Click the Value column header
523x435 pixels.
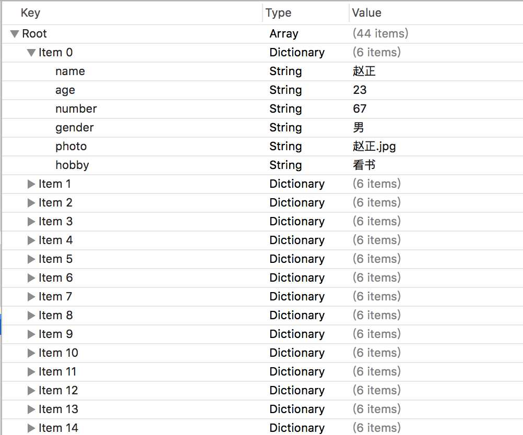(x=366, y=13)
